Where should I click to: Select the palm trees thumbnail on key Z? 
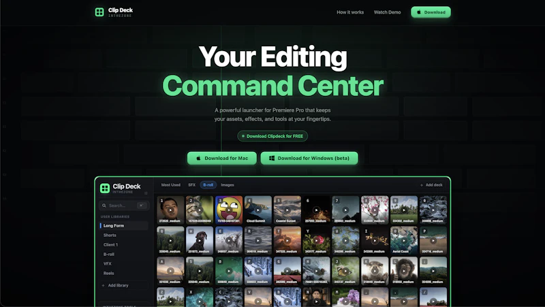click(170, 297)
